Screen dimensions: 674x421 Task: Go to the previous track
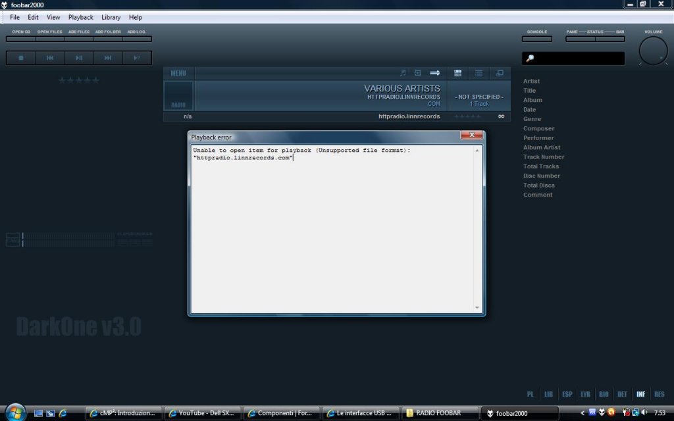pos(50,58)
